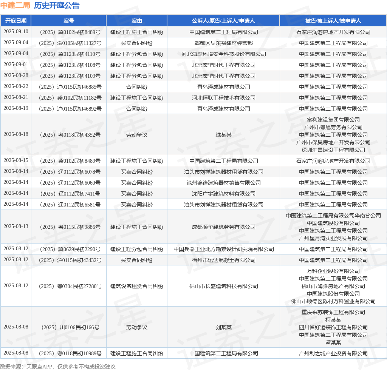Viewport: 387px width, 370px height.
Task: Select the plaintiff name 刘某某
Action: pyautogui.click(x=224, y=327)
